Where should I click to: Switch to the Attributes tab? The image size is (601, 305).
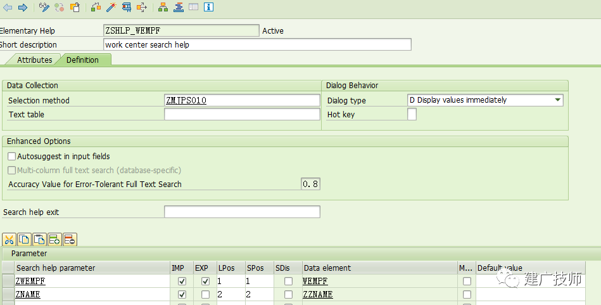click(x=34, y=60)
